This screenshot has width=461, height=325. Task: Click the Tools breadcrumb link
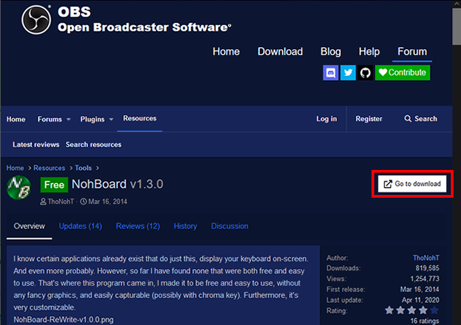83,168
